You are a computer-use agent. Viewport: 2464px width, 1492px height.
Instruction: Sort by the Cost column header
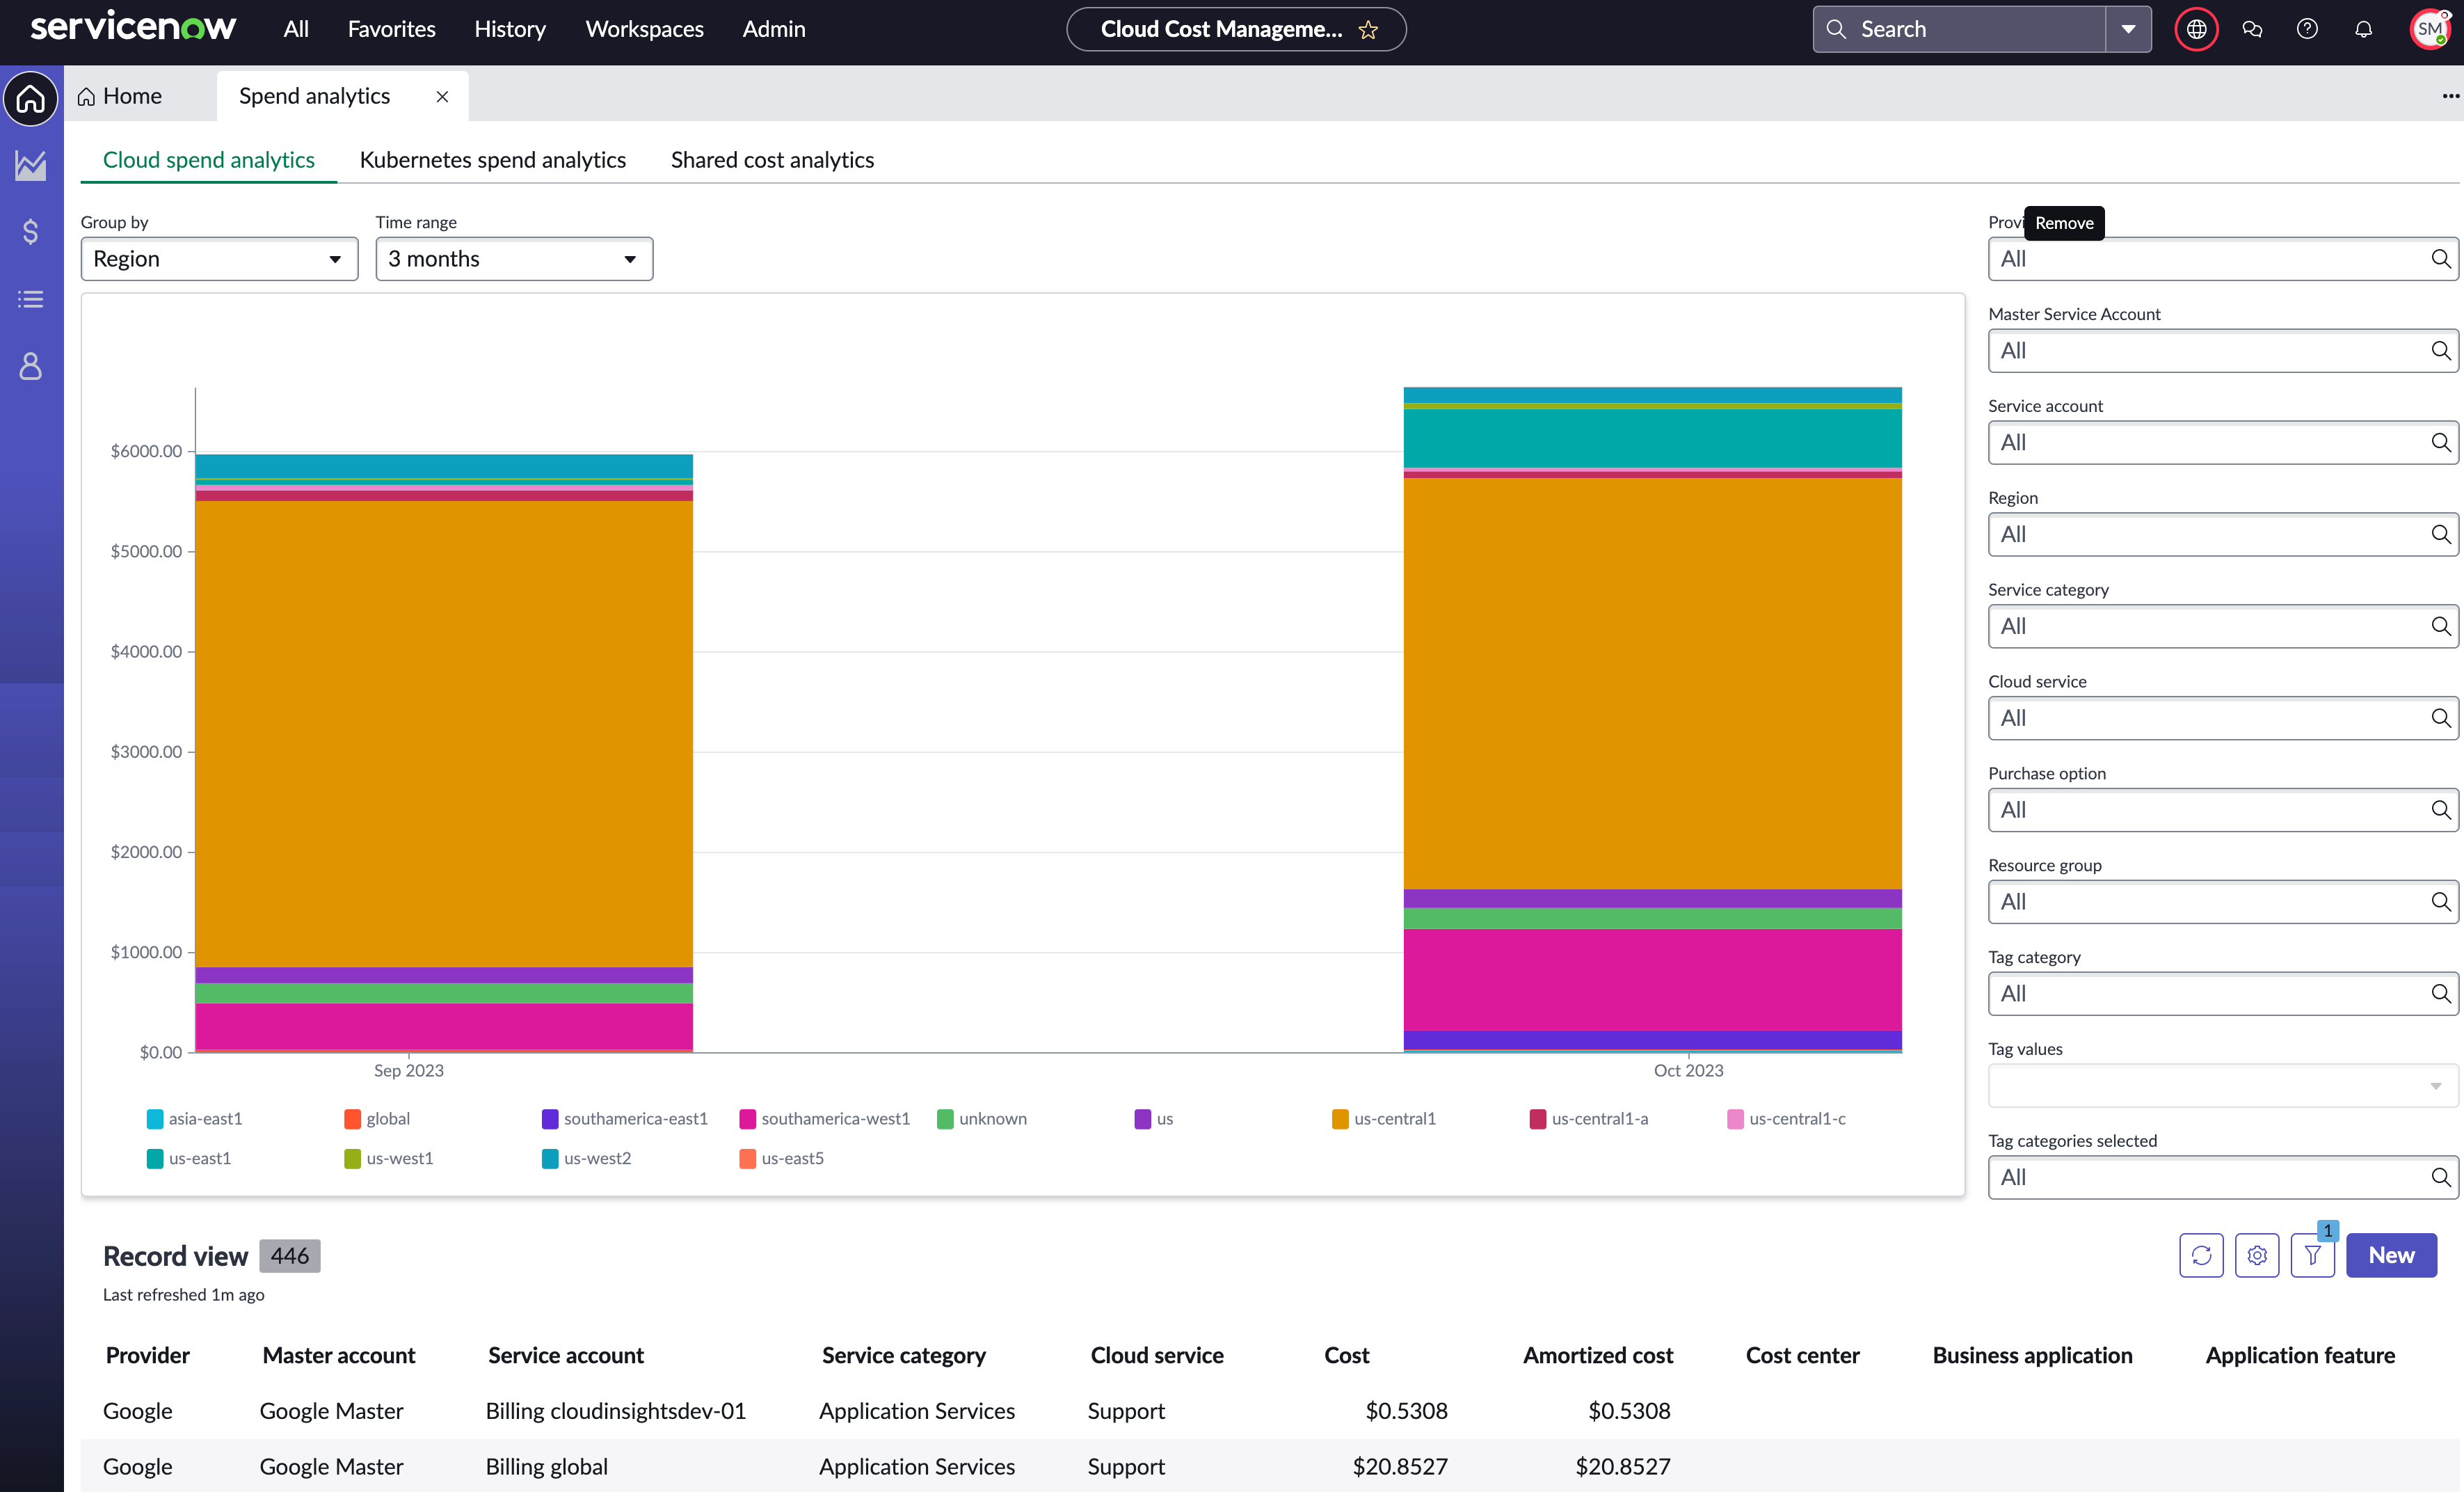point(1346,1355)
